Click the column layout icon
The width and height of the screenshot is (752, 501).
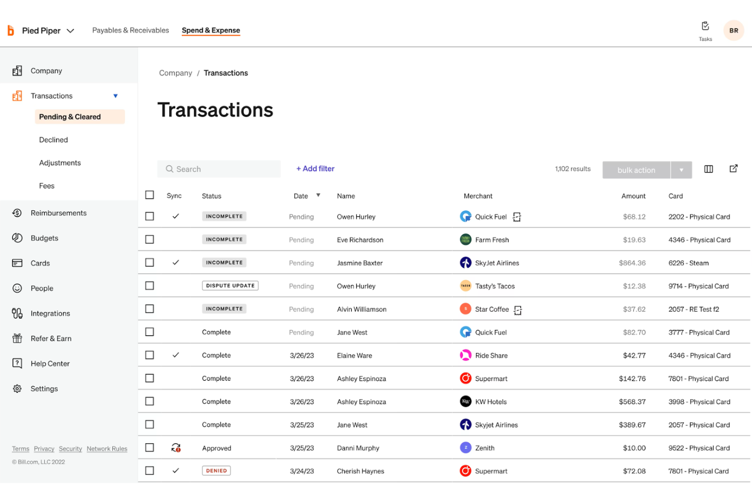pyautogui.click(x=708, y=169)
